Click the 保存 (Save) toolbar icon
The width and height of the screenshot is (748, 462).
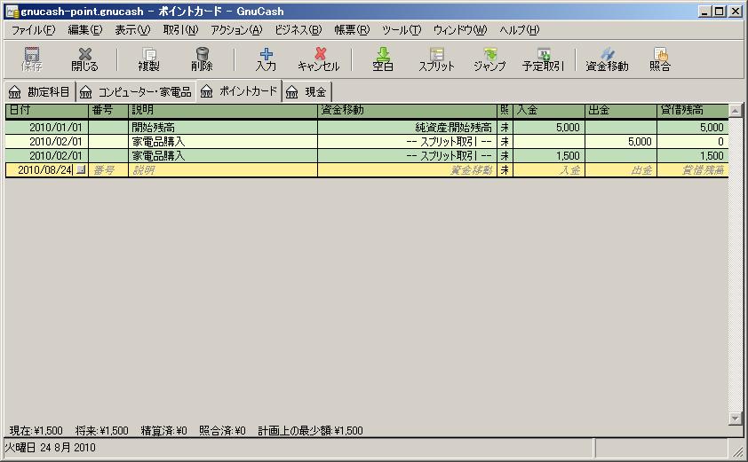[x=31, y=59]
